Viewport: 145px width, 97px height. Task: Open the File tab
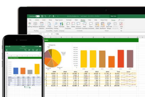(x=30, y=20)
